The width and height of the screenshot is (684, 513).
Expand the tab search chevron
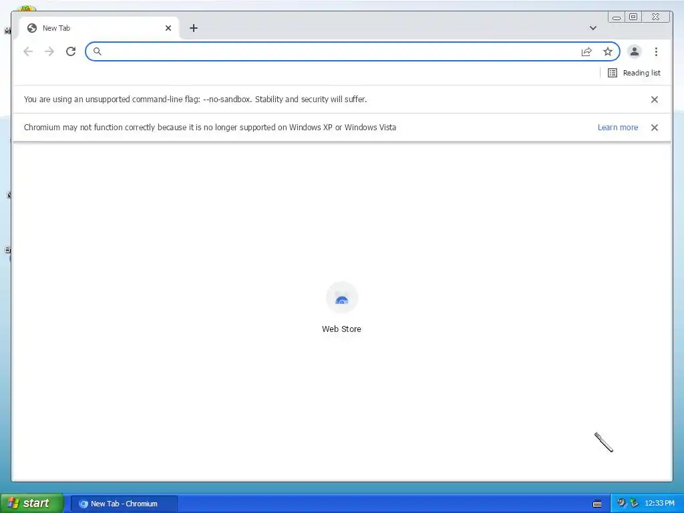tap(593, 28)
